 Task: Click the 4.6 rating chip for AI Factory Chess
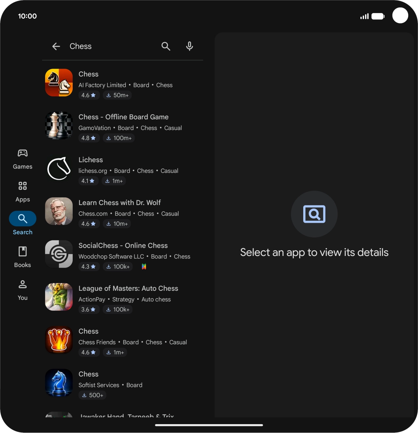tap(89, 95)
